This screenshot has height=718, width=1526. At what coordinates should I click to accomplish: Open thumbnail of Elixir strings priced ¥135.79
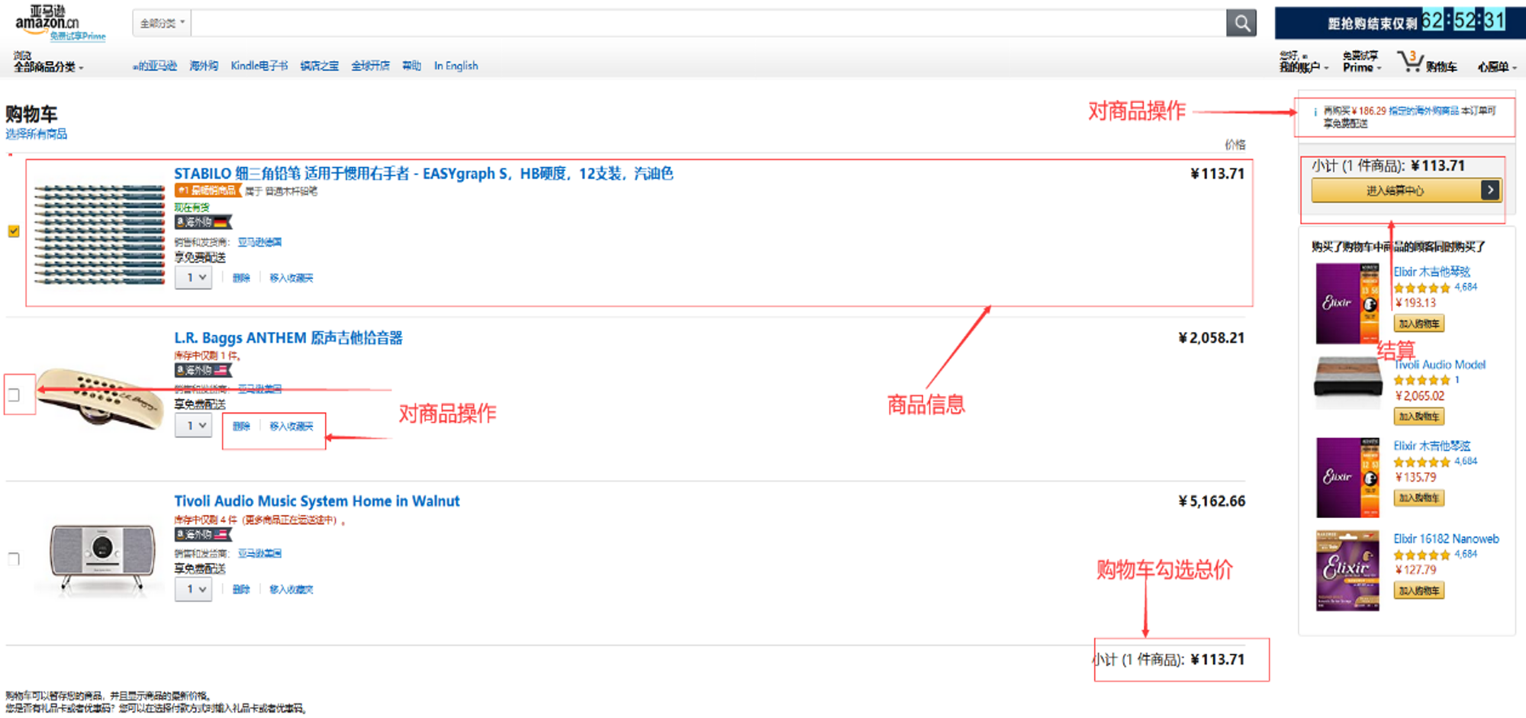click(1347, 478)
